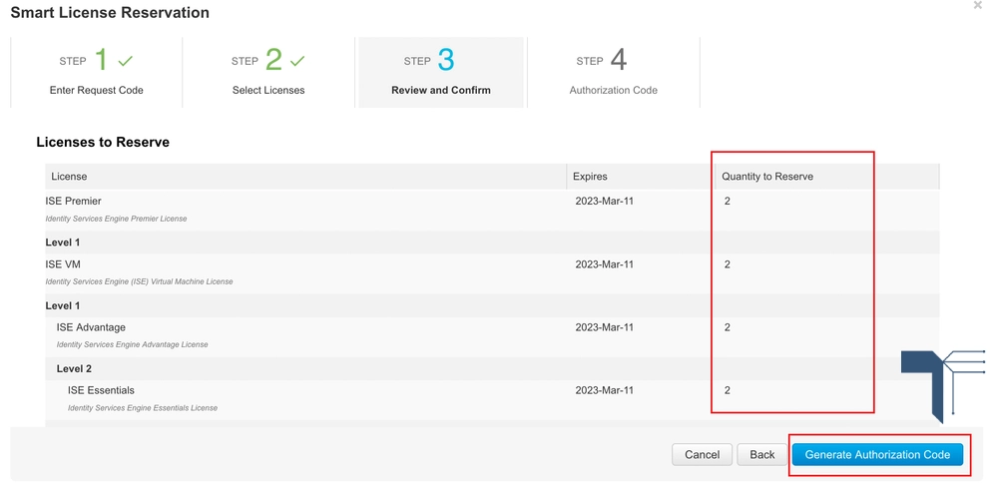Click the Cancel button

point(702,455)
